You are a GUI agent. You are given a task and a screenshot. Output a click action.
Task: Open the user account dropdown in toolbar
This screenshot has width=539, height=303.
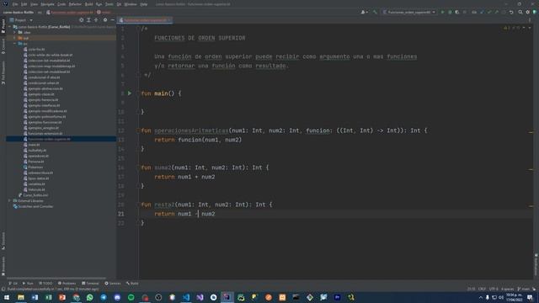365,12
